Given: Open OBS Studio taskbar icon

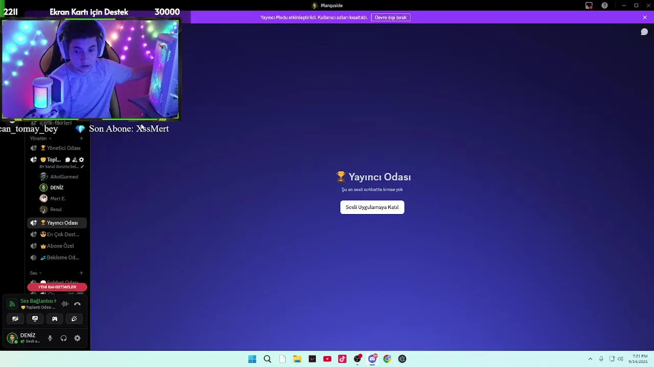Looking at the screenshot, I should coord(358,359).
